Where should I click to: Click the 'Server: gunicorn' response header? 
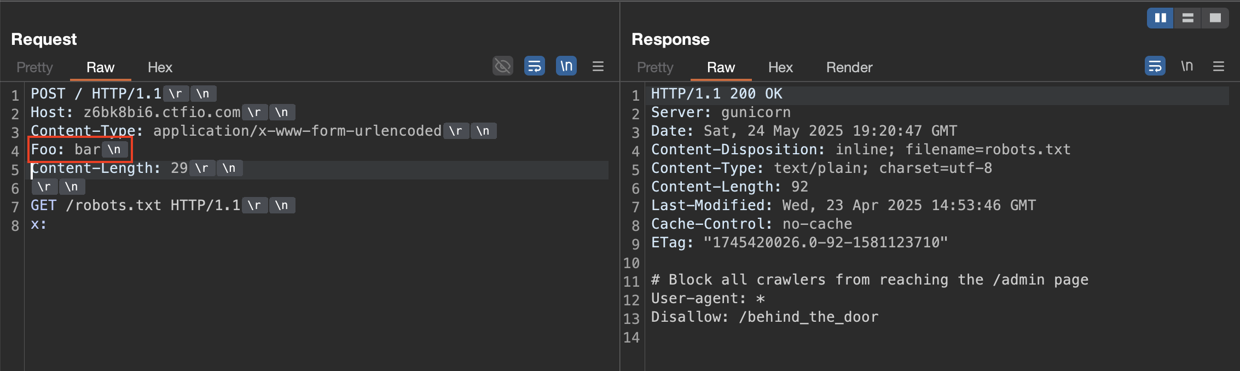[x=721, y=112]
